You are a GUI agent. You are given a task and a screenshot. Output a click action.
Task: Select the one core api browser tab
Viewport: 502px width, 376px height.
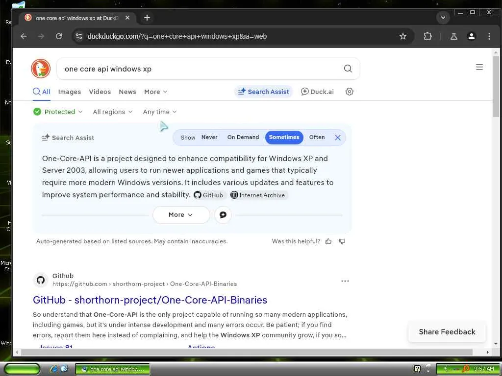tap(77, 18)
